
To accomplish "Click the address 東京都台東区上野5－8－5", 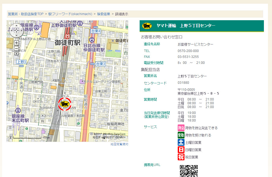I will [198, 93].
